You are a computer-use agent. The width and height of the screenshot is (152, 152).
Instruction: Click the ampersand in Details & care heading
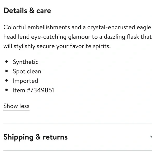[32, 10]
